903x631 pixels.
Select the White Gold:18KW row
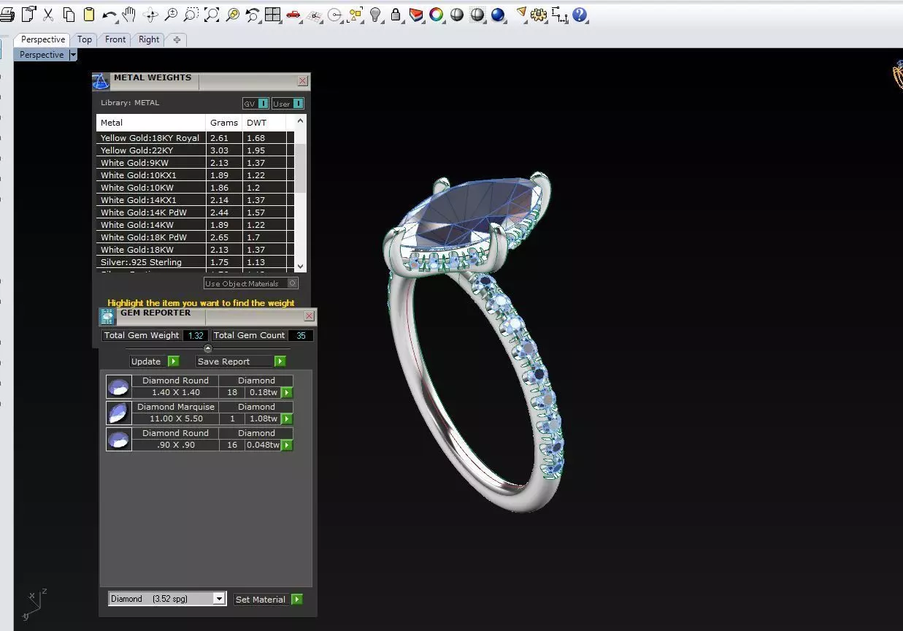coord(196,250)
